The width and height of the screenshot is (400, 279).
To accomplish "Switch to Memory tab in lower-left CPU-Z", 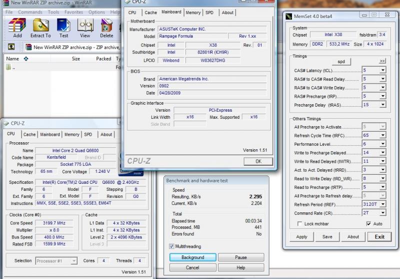I will tap(72, 134).
